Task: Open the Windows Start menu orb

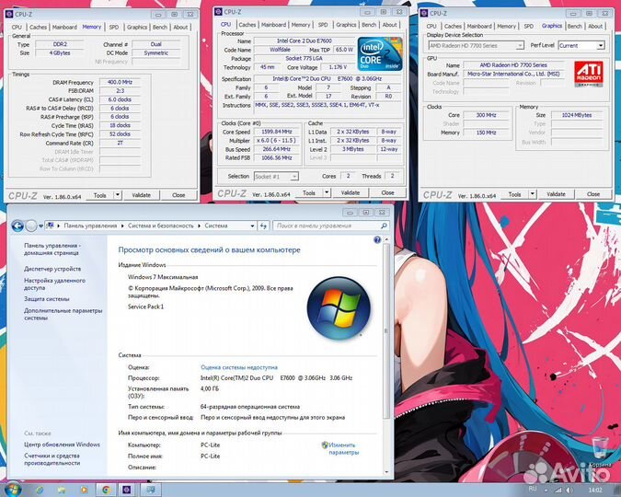Action: 12,490
